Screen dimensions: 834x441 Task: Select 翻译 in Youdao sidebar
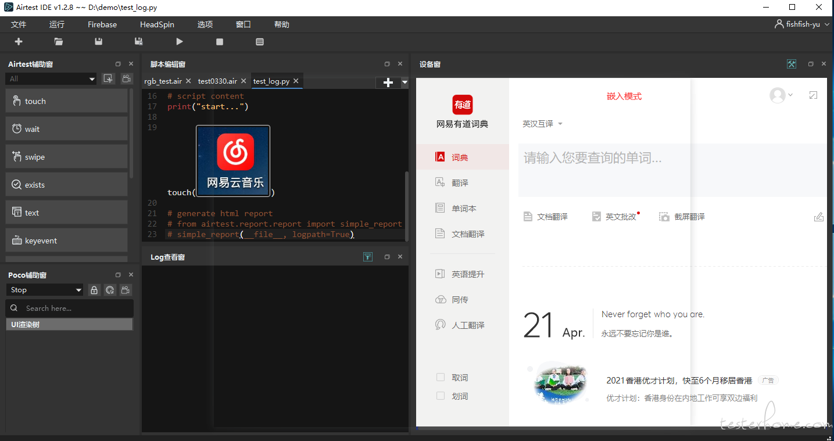pos(462,183)
